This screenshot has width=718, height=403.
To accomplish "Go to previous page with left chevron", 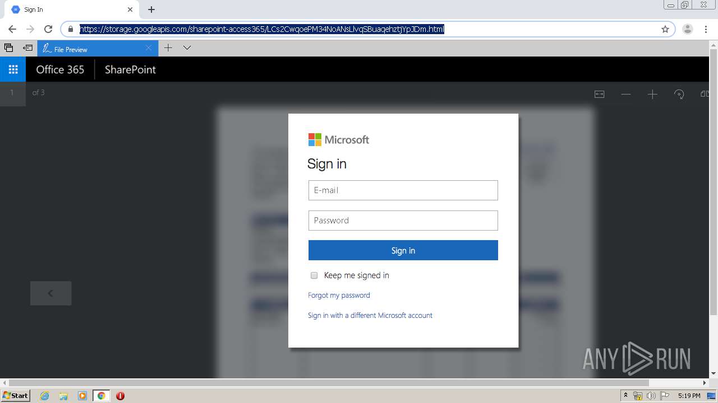I will click(x=50, y=293).
